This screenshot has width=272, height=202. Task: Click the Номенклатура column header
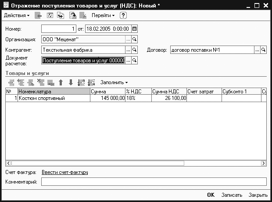(54, 92)
